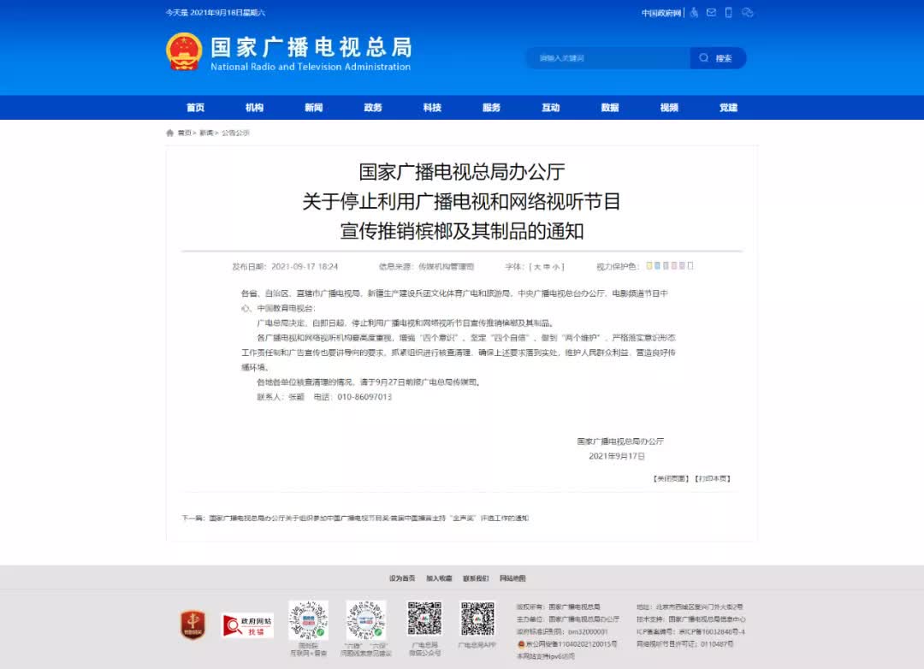
Task: Click the red 党政机关 badge in footer
Action: tap(192, 625)
